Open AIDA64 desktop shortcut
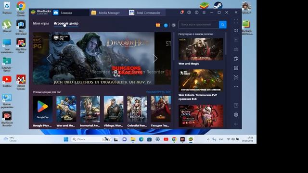Viewport: 308px width, 173px height. pyautogui.click(x=21, y=82)
